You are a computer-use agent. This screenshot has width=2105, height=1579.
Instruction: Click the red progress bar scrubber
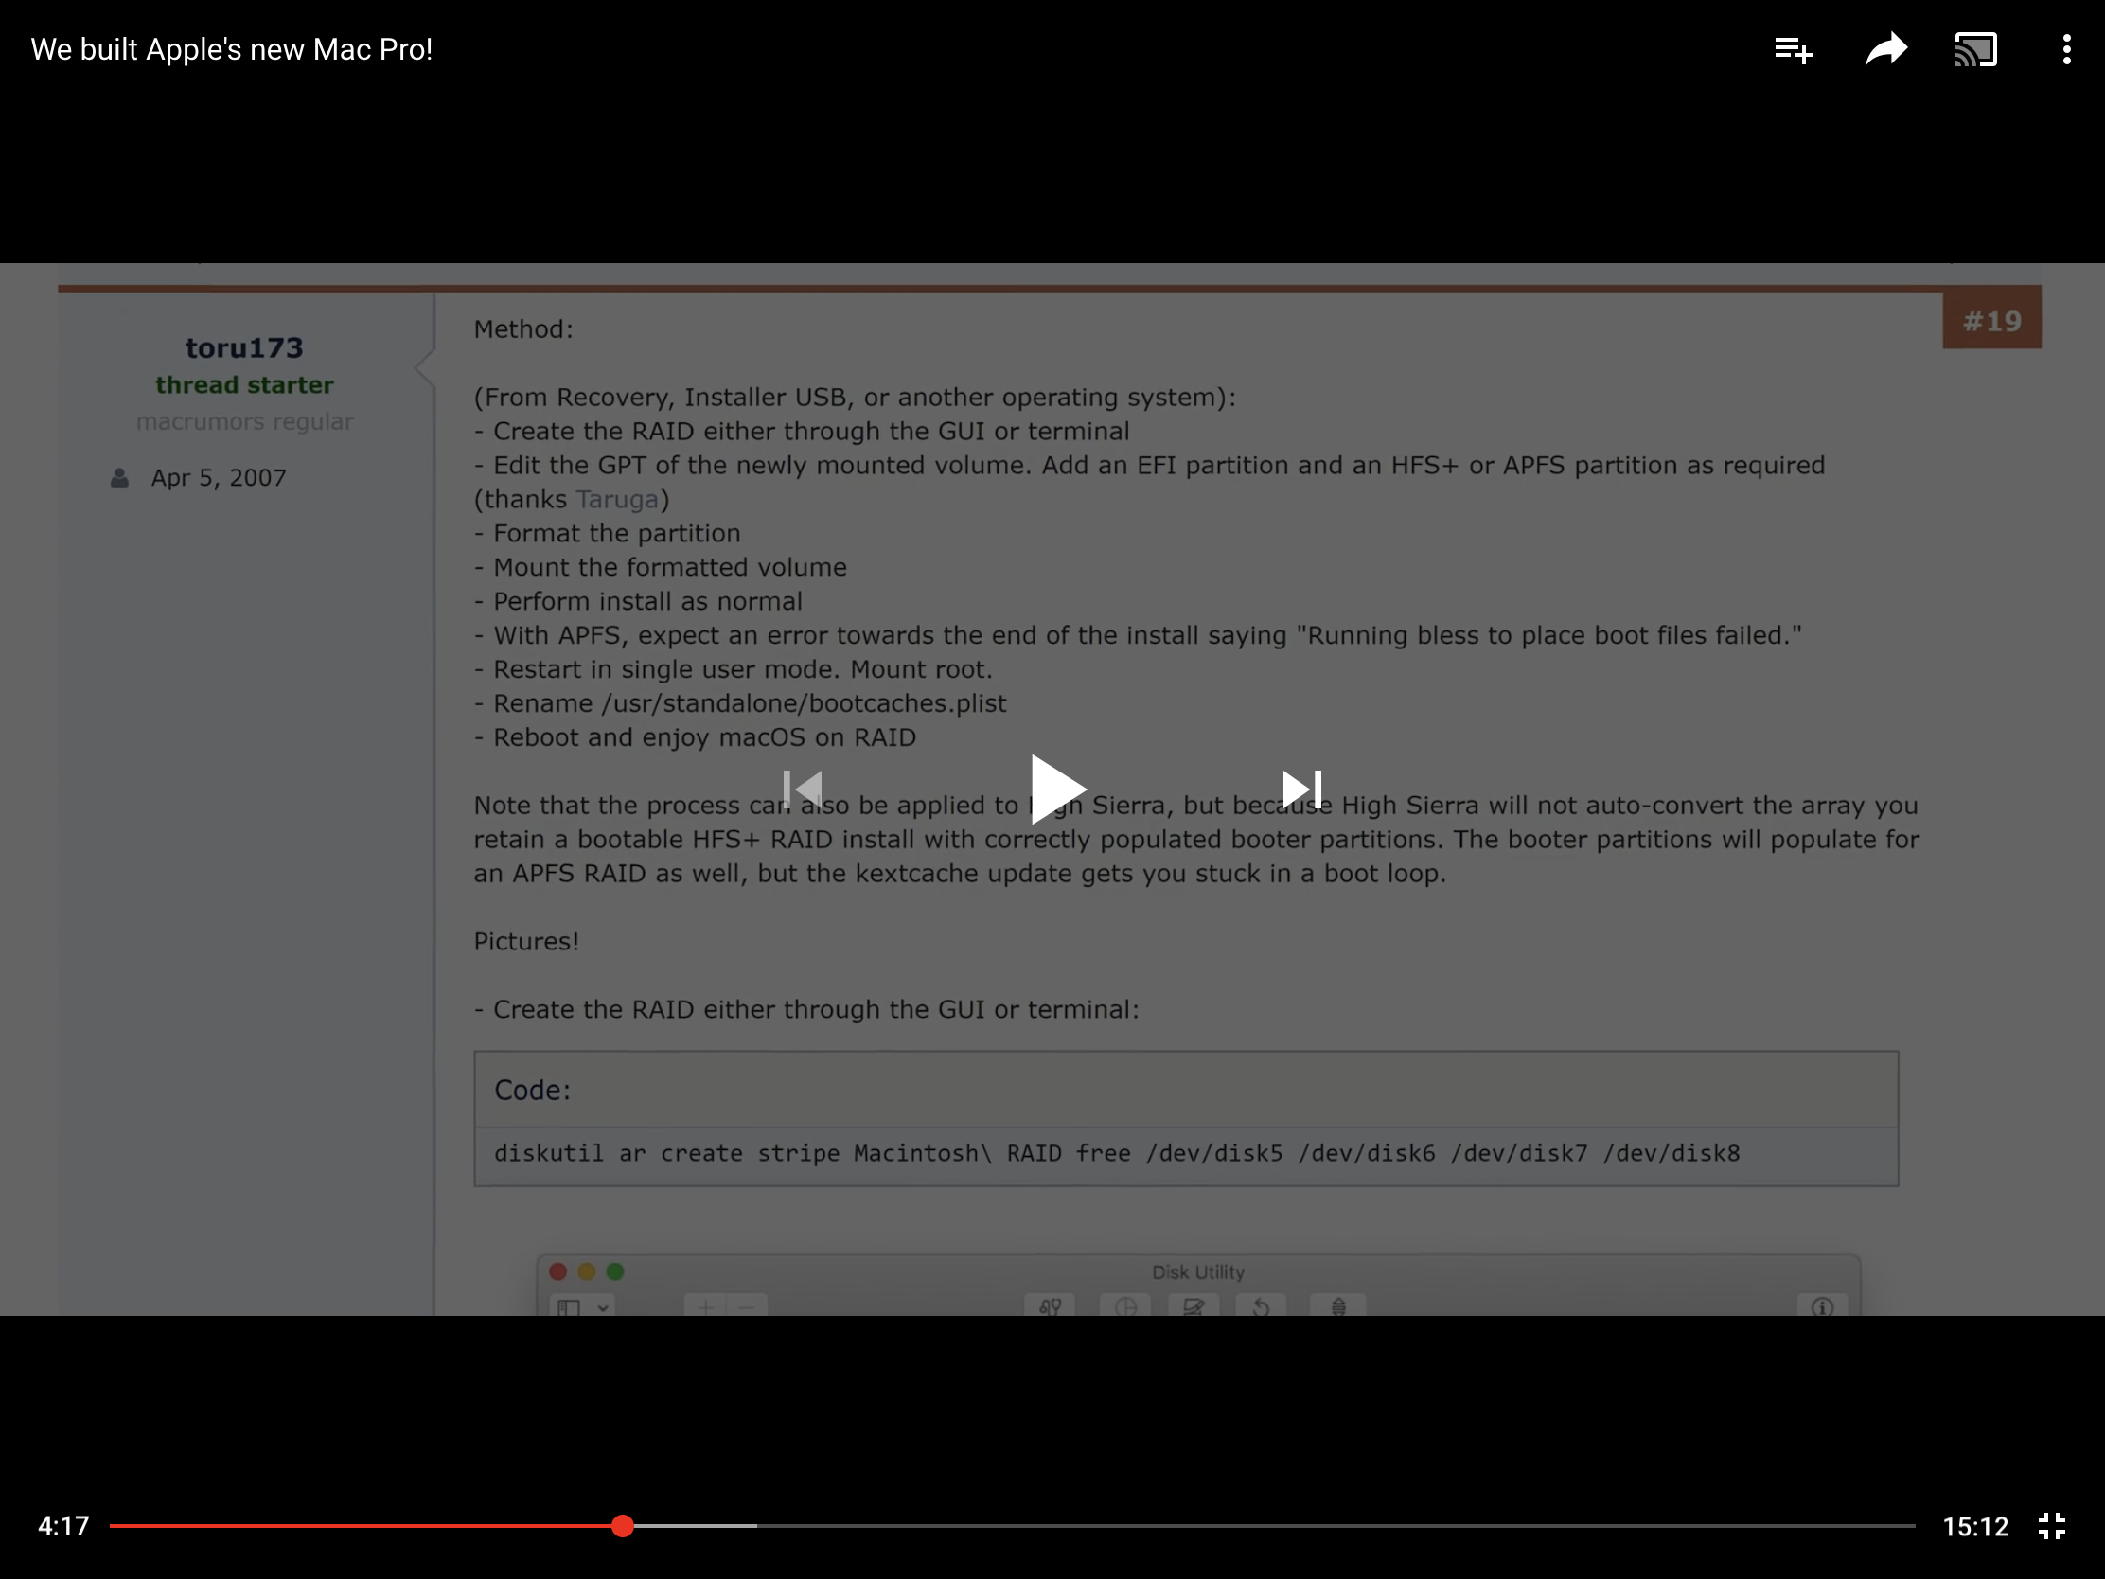pos(623,1526)
